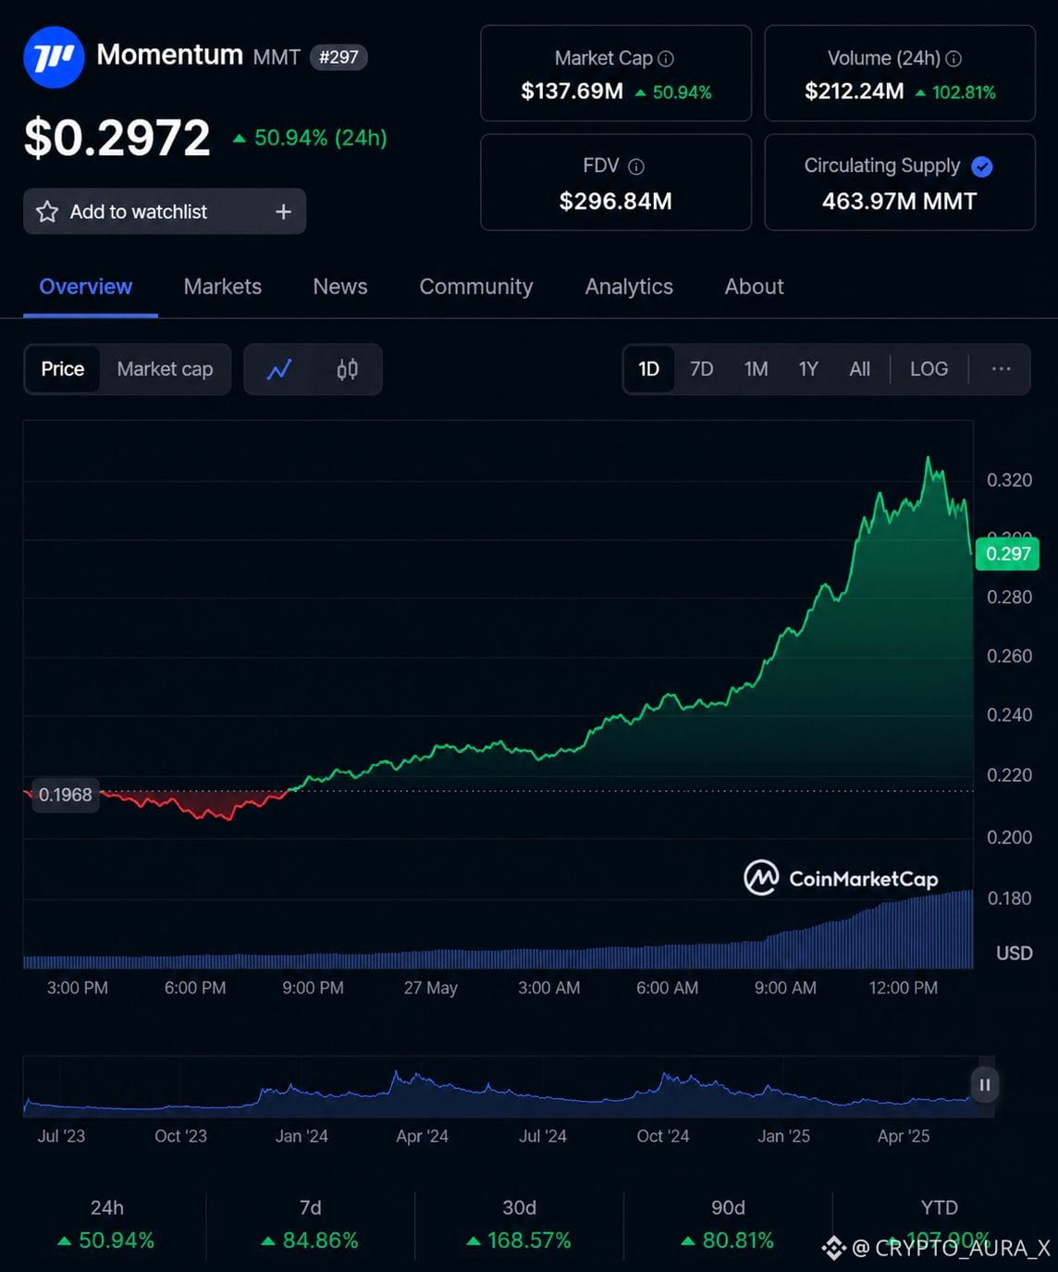
Task: Click the pause handle on range navigator
Action: (985, 1085)
